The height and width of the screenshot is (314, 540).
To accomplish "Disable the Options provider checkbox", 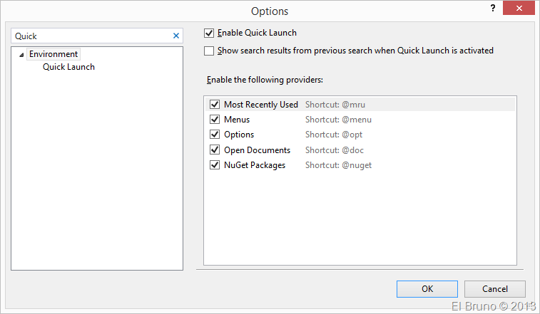I will point(215,135).
